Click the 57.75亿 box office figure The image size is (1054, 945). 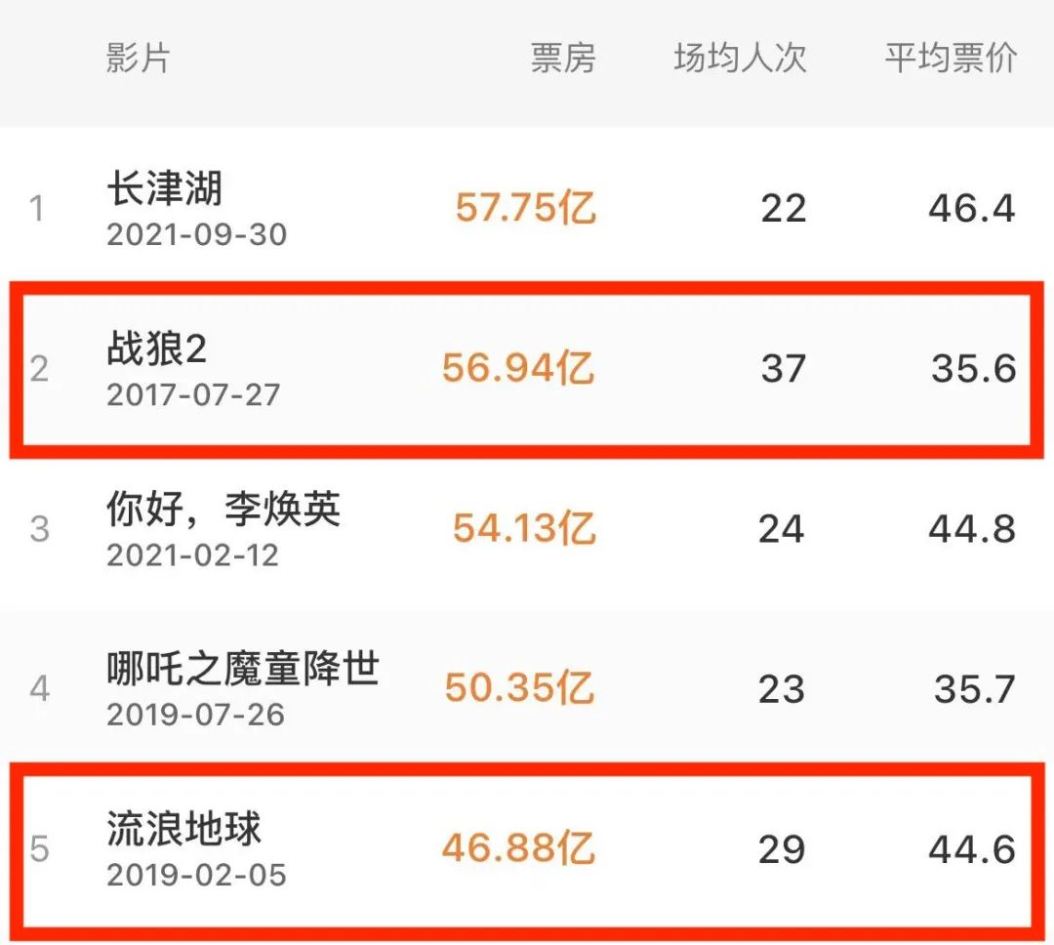525,208
